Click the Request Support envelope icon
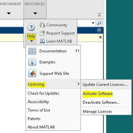 click(42, 33)
